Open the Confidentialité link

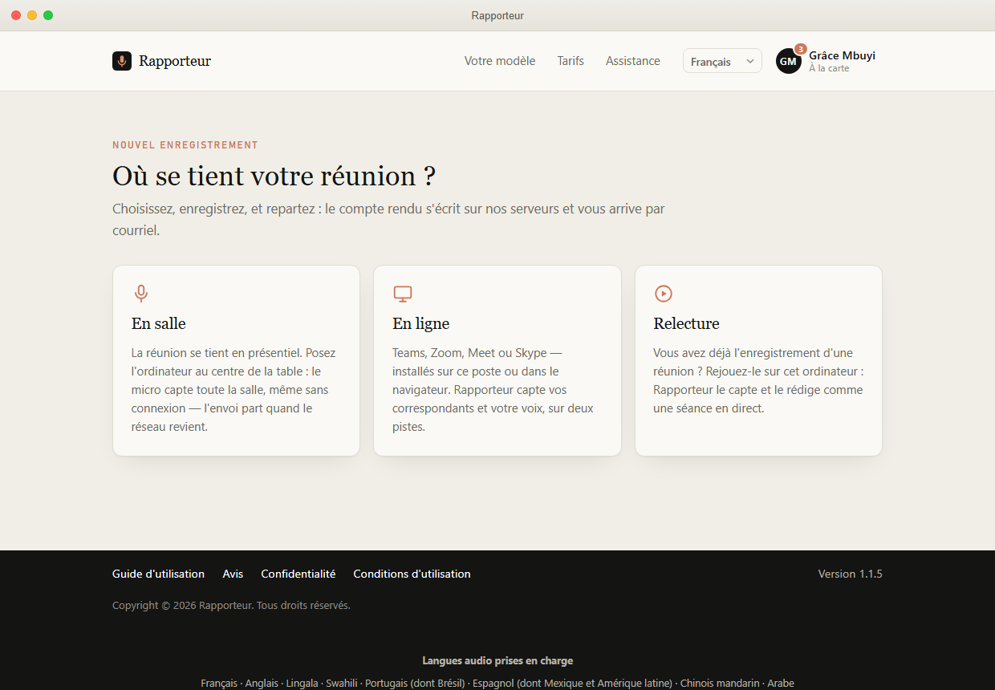[x=298, y=574]
